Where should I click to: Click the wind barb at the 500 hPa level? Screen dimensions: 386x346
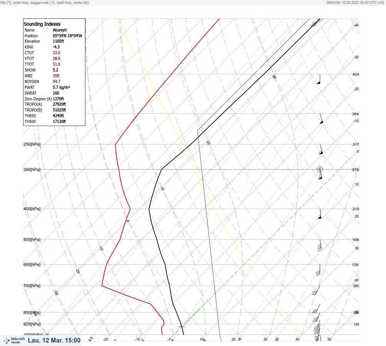click(x=319, y=245)
